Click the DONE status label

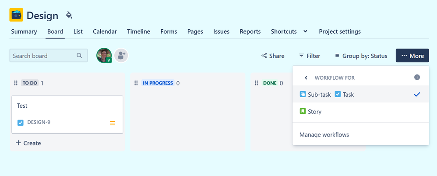[x=270, y=83]
